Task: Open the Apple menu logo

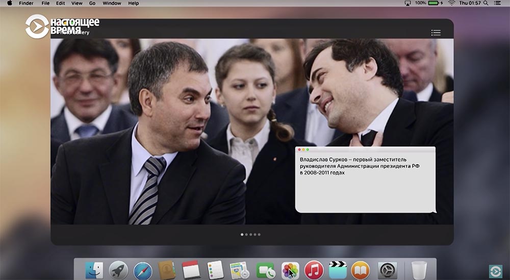Action: tap(9, 3)
